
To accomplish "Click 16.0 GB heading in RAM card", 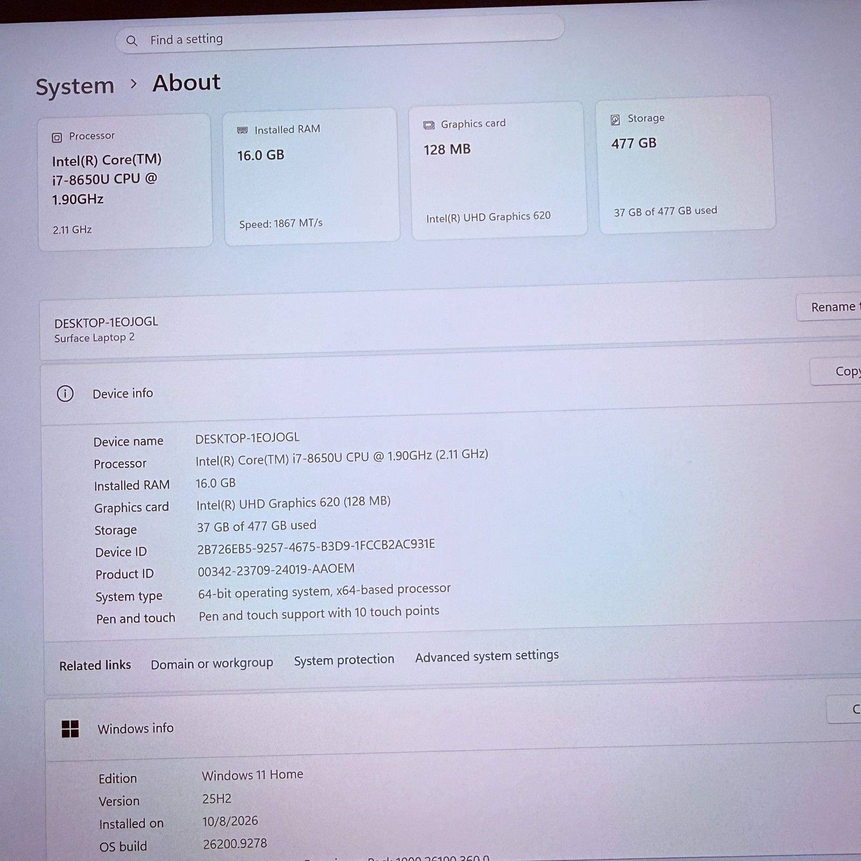I will coord(260,156).
